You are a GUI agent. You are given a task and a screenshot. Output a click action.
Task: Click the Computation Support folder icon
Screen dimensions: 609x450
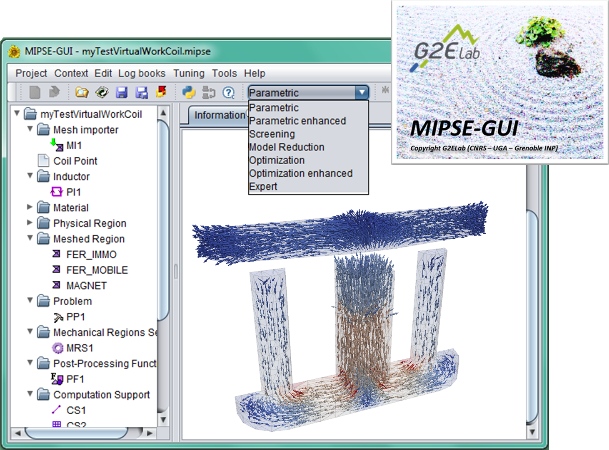[43, 394]
